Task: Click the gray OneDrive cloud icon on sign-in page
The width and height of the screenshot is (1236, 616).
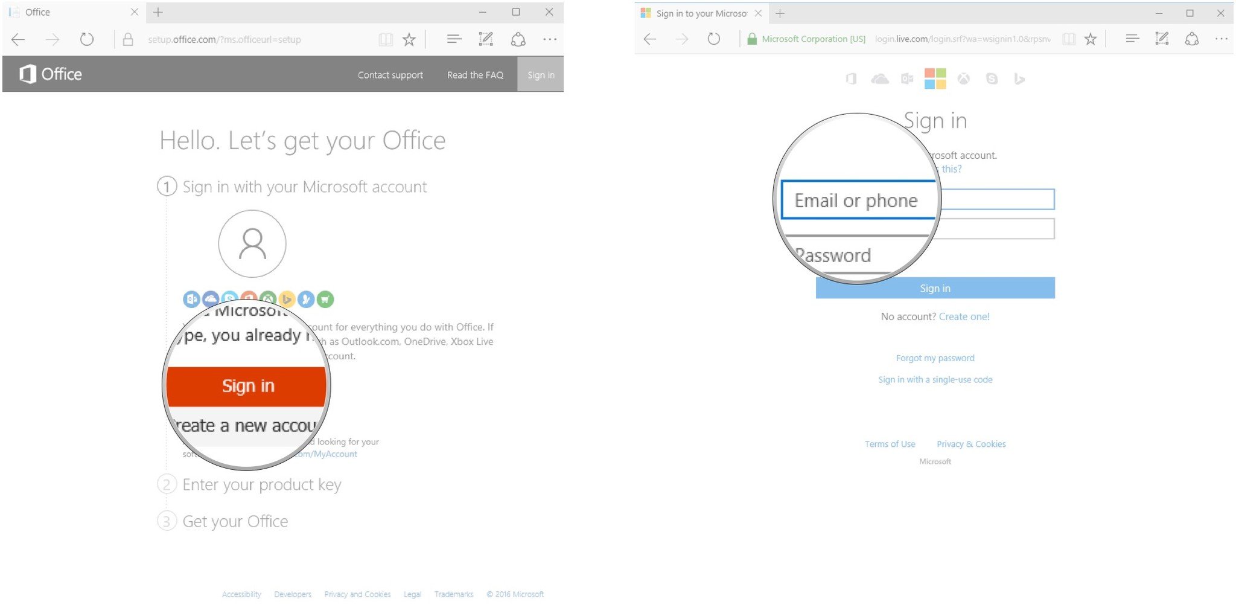Action: tap(880, 79)
